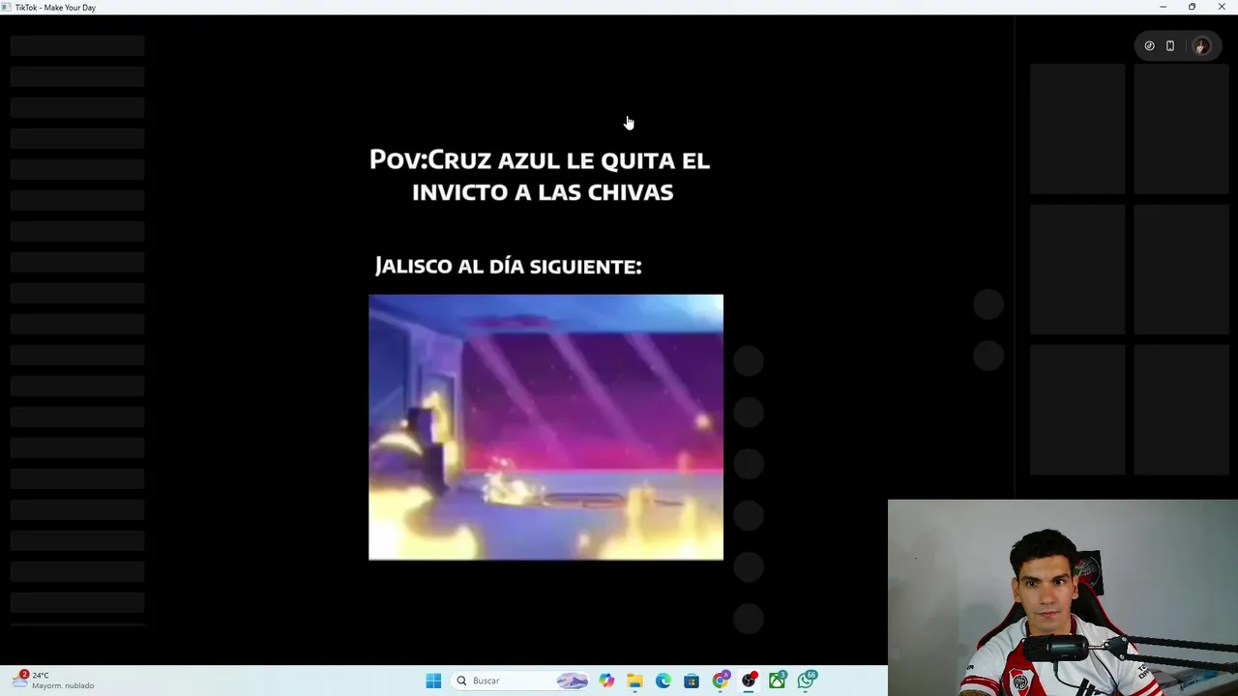Click the "TikTok - Make Your Day" window title

(x=55, y=7)
